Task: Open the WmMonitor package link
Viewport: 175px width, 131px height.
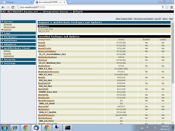Action: [44, 109]
